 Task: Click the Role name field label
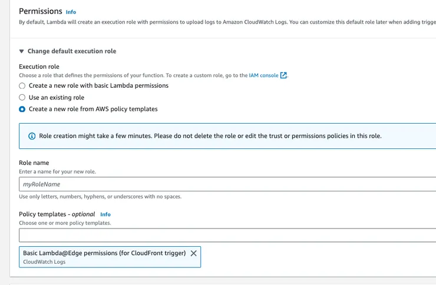click(34, 163)
